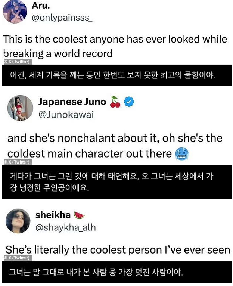Click the Japanese Juno display name
The height and width of the screenshot is (286, 233).
[72, 102]
